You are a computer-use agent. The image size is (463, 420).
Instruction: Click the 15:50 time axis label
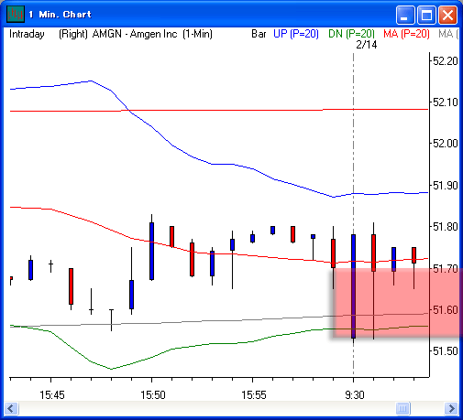tap(153, 395)
